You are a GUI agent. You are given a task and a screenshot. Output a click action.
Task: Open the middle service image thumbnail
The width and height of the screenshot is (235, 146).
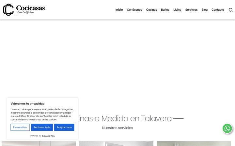pos(116,144)
